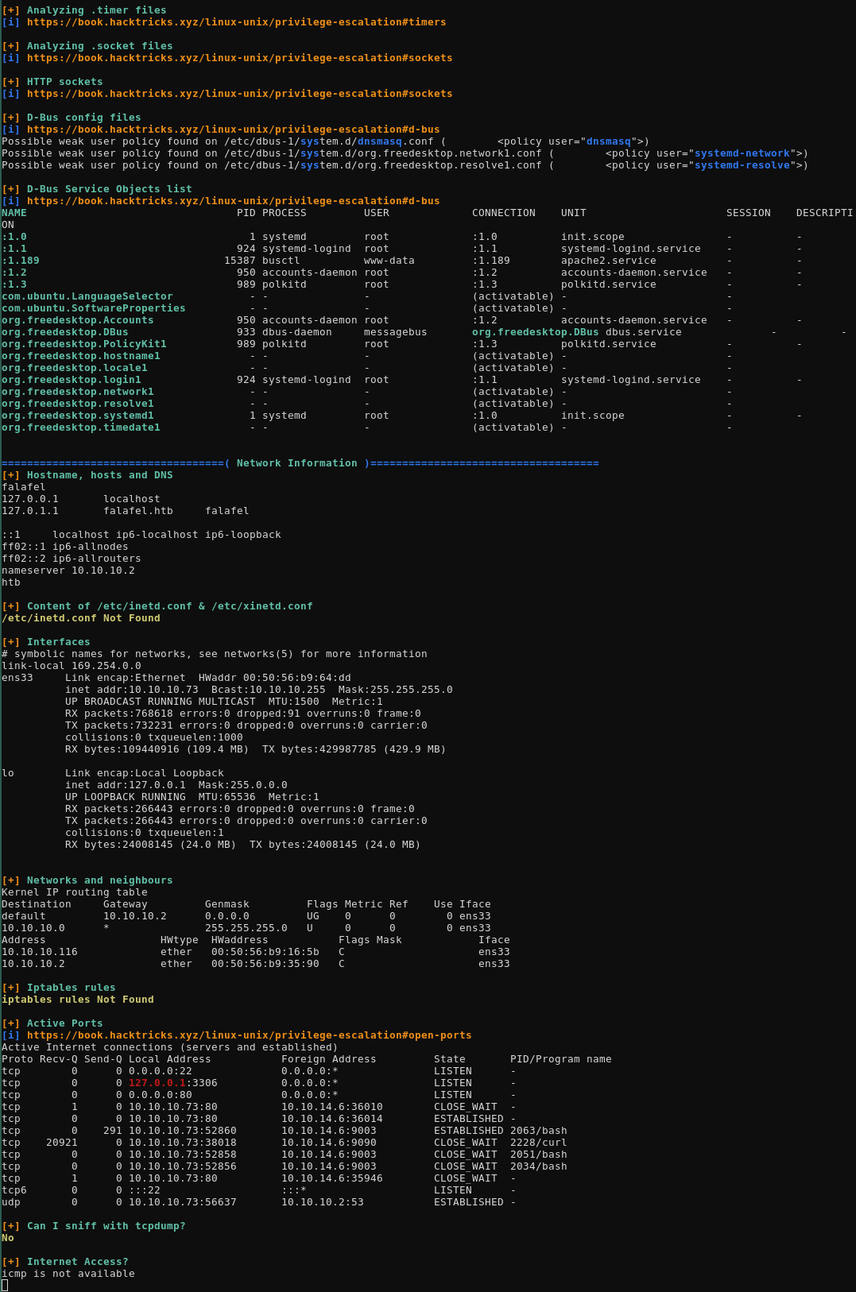Screen dimensions: 856x1292
Task: Click sockets link under Analyzing .socket files
Action: tap(239, 58)
